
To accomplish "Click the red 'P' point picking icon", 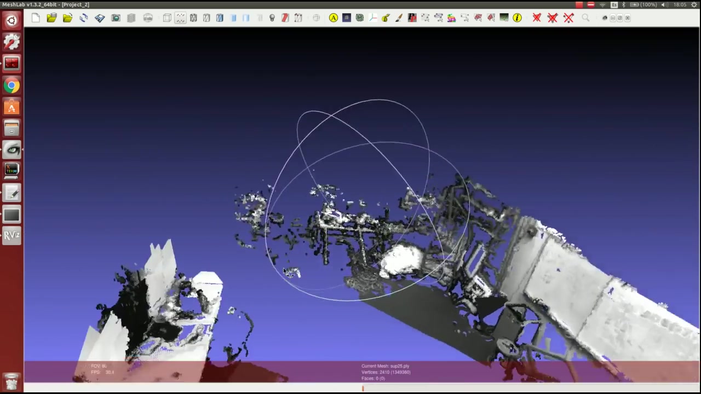I will (x=412, y=18).
